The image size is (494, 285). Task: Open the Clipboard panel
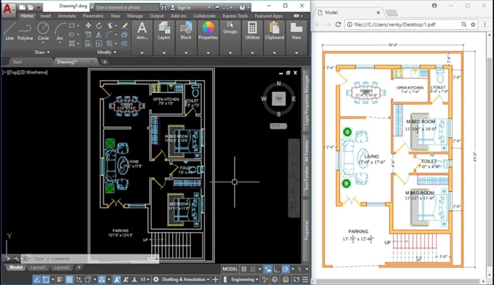(x=275, y=31)
